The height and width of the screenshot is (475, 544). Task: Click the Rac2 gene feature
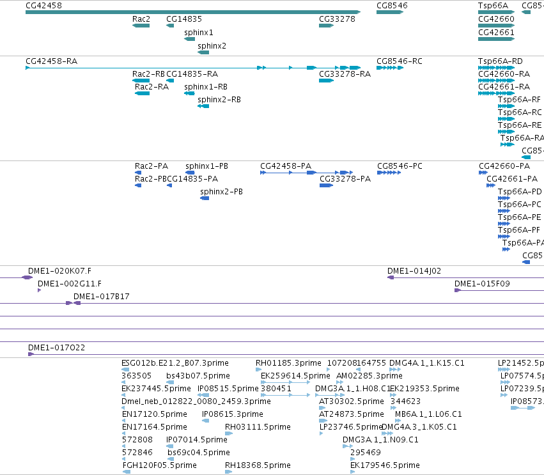(x=141, y=26)
